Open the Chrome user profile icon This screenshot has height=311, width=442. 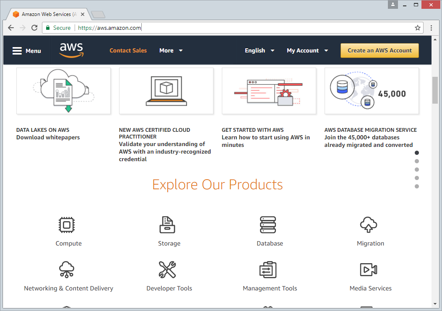click(393, 5)
